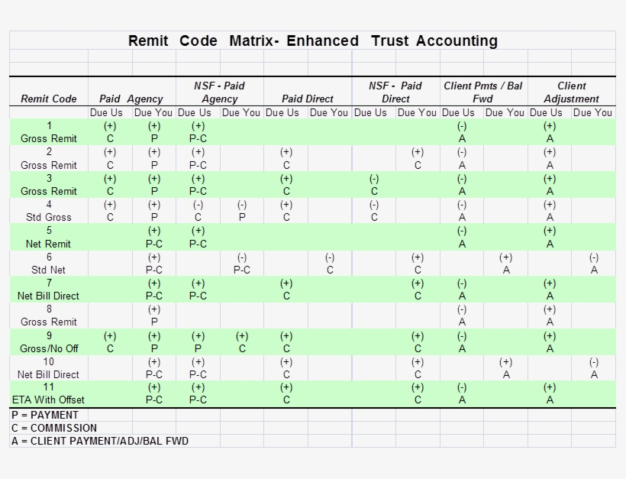Click the Paid Agency column header
Screen dimensions: 626x479
point(132,99)
